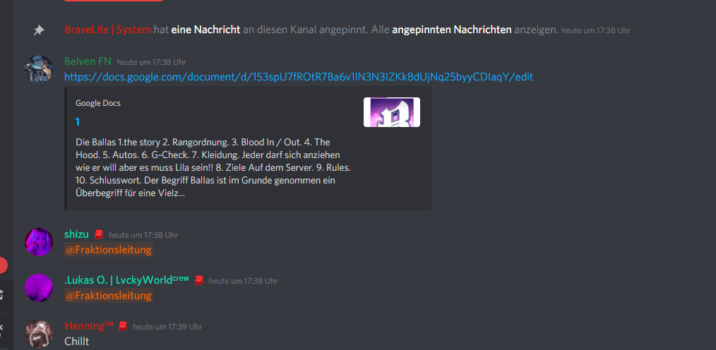Click @Fraktionsleitung mention in Lukas O.'s message

pyautogui.click(x=108, y=296)
